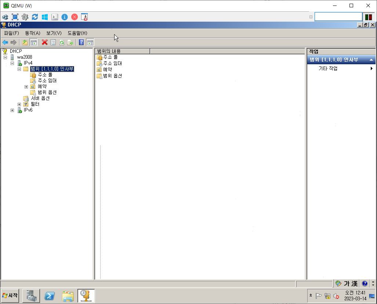Expand the IPv6 node
Image resolution: width=377 pixels, height=304 pixels.
tap(12, 111)
